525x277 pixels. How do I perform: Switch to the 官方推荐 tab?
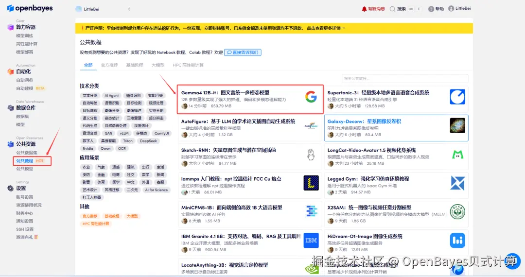(x=109, y=65)
